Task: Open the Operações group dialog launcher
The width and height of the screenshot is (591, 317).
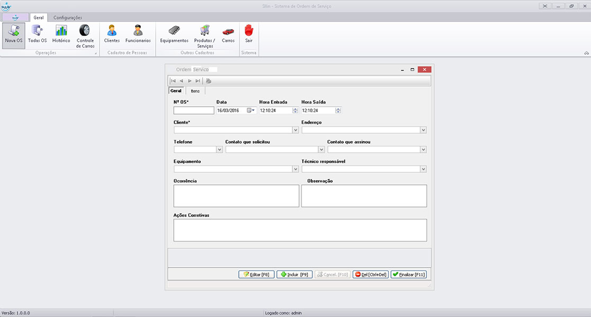Action: coord(96,53)
